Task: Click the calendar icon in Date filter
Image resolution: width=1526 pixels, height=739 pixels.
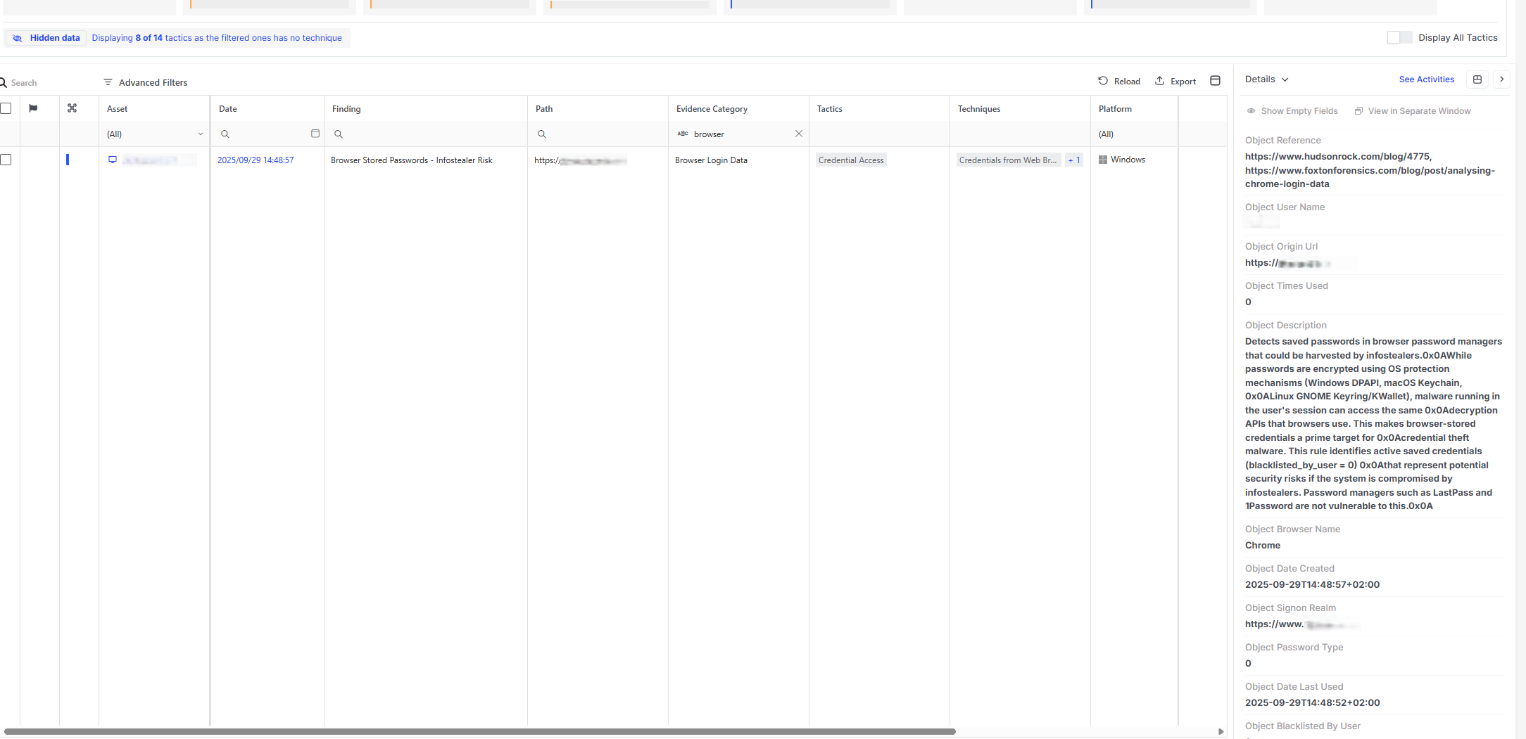Action: [315, 134]
